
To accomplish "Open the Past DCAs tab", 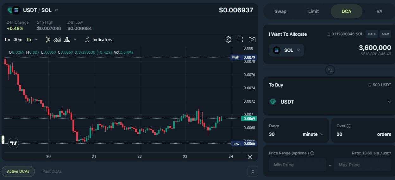I will [x=52, y=171].
